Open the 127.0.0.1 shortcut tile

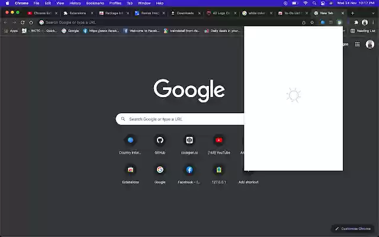tap(219, 174)
